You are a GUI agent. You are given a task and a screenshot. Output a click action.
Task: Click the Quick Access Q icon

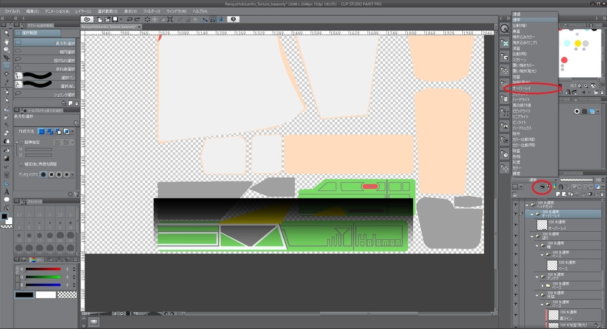504,28
